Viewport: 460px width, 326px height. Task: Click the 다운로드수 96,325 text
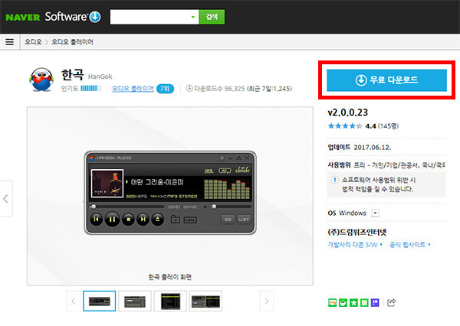[x=220, y=89]
